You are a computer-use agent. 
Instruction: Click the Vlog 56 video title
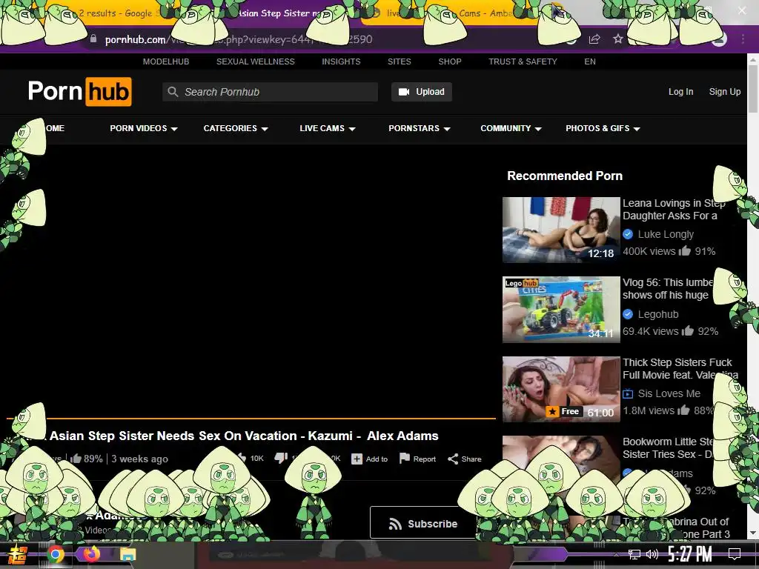(x=668, y=289)
